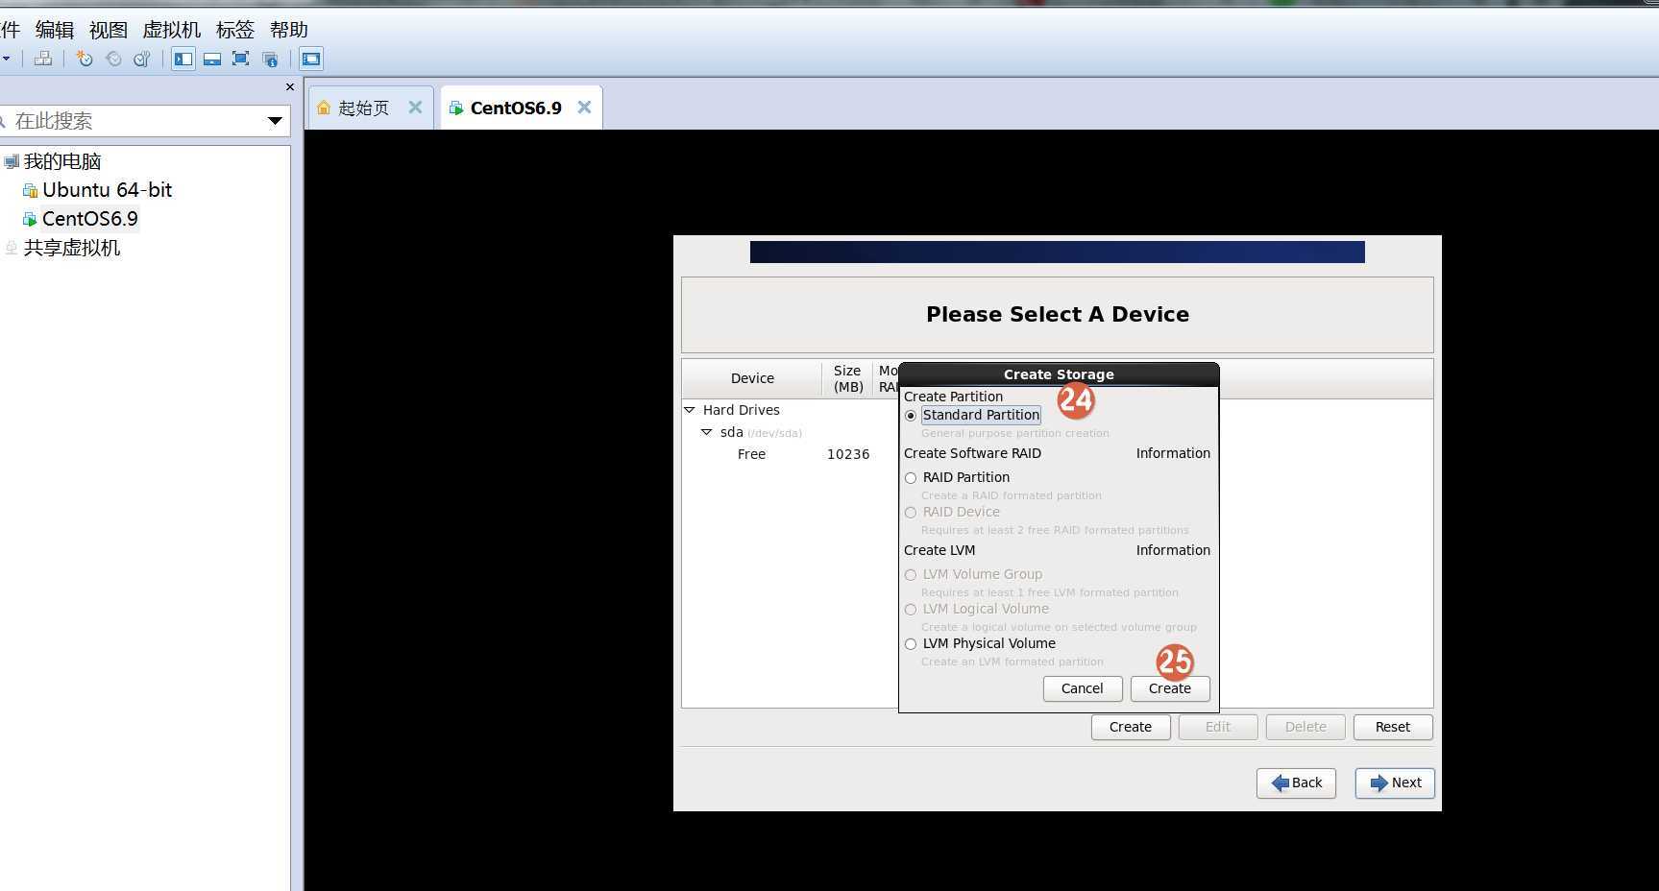Click the Reset button
Viewport: 1659px width, 891px height.
(1393, 727)
